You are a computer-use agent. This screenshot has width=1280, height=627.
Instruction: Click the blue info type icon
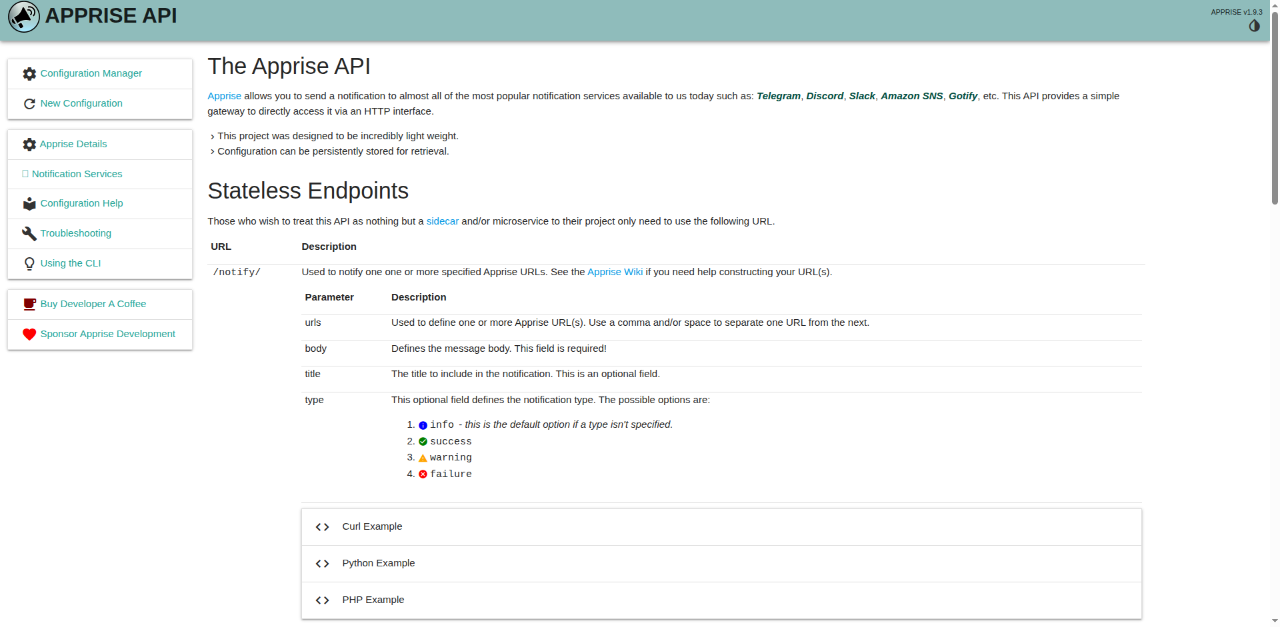click(x=423, y=425)
